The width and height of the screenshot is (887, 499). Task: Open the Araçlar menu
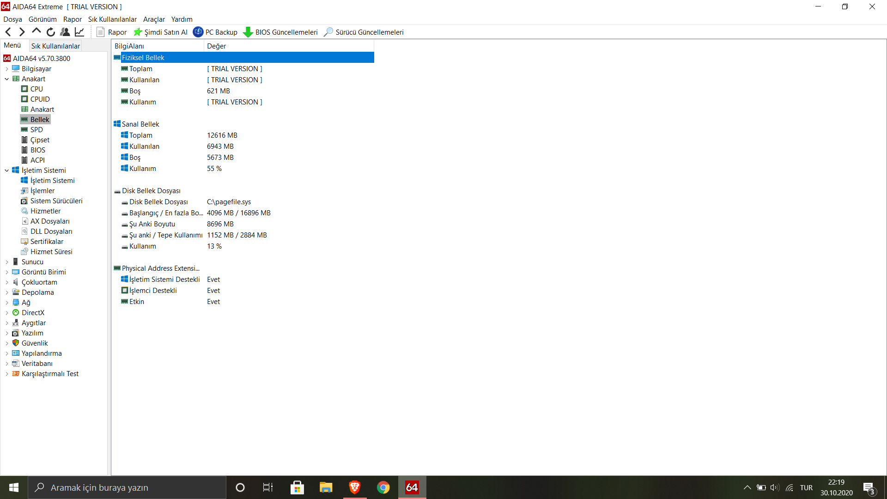point(153,19)
